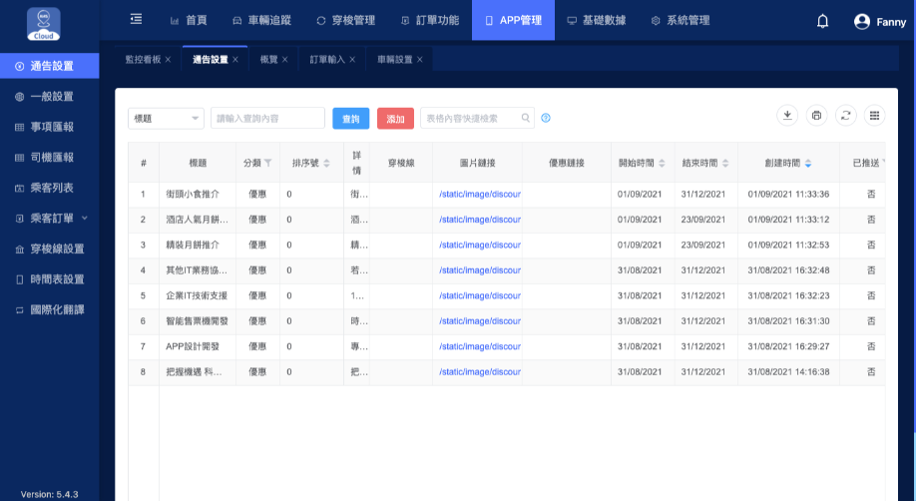Expand the 乘客訂單 sidebar submenu
The height and width of the screenshot is (501, 916).
coord(85,219)
